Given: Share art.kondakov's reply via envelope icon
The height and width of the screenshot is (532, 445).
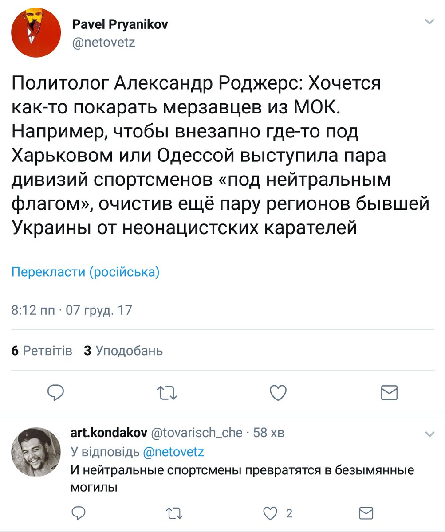Looking at the screenshot, I should [x=366, y=514].
